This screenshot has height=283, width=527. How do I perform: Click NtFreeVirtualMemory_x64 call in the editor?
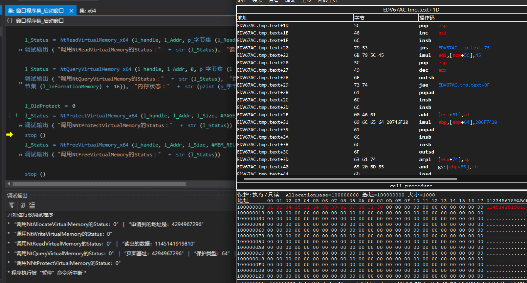click(94, 145)
